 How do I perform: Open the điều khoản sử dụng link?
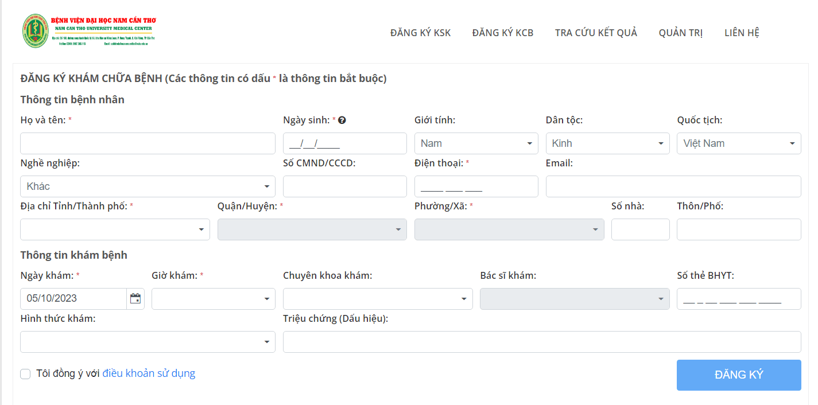point(149,373)
